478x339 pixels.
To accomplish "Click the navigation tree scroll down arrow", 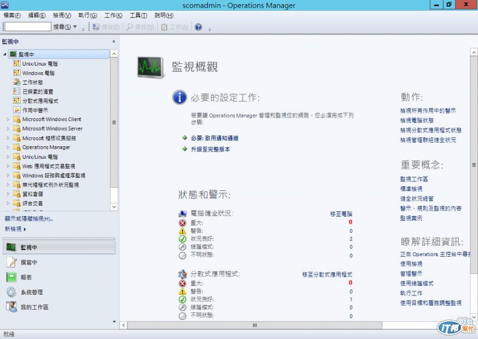I will pos(114,207).
